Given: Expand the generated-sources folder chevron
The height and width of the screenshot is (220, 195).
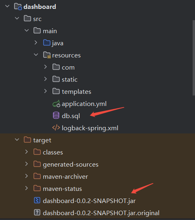Looking at the screenshot, I should (27, 164).
